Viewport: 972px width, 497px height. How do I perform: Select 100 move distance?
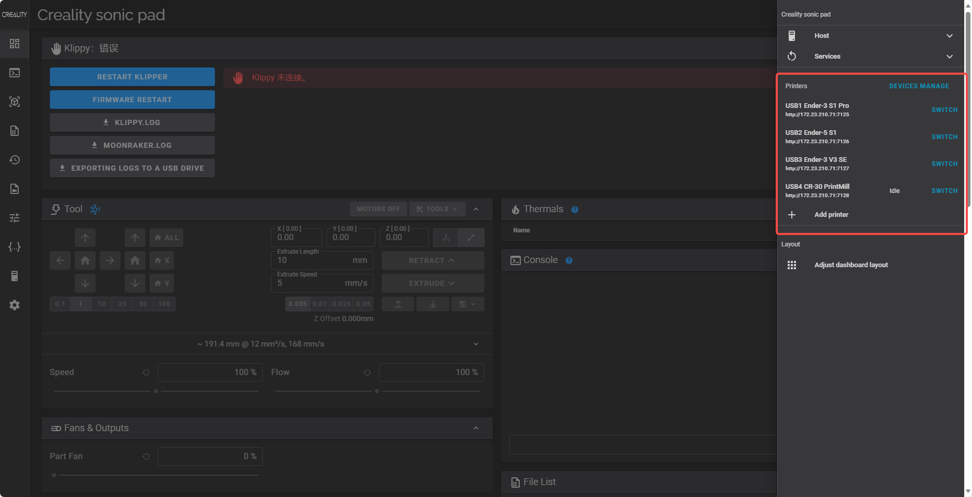click(165, 304)
